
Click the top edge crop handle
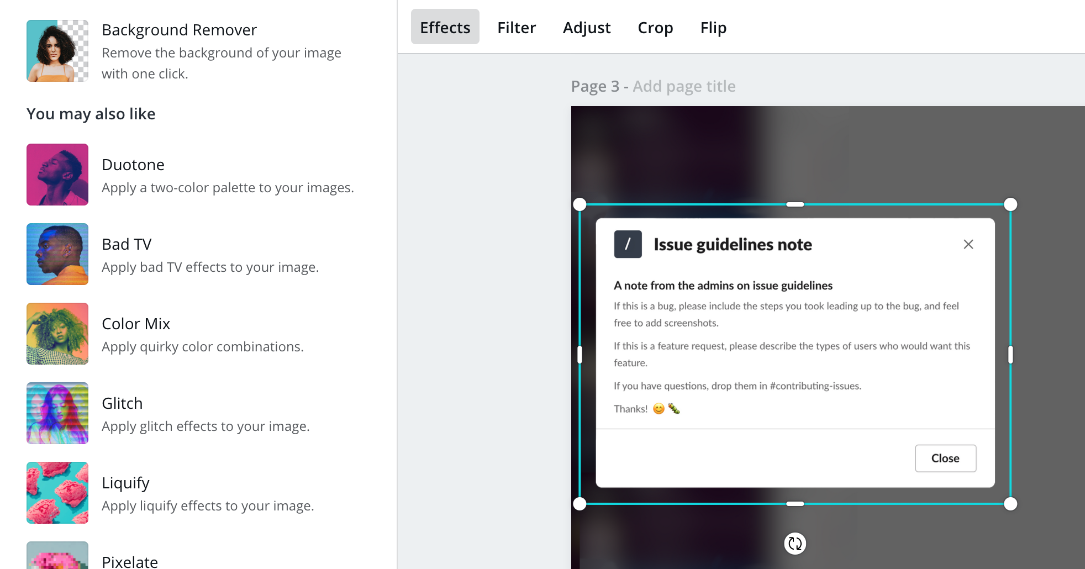point(795,204)
